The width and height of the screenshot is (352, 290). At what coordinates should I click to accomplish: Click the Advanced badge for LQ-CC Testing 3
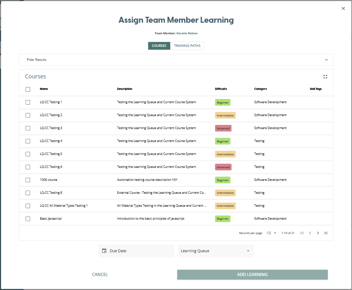click(223, 128)
